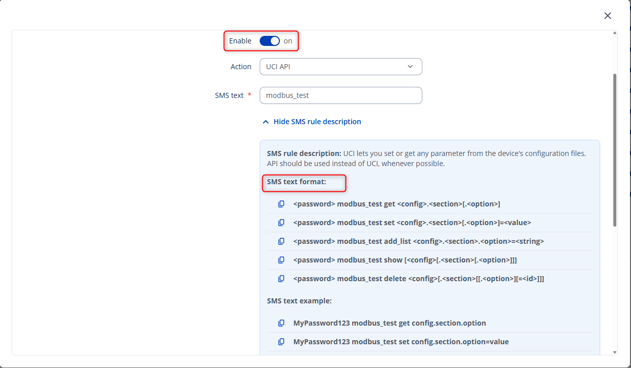Click the 'on' label beside Enable switch
The height and width of the screenshot is (368, 631).
288,41
